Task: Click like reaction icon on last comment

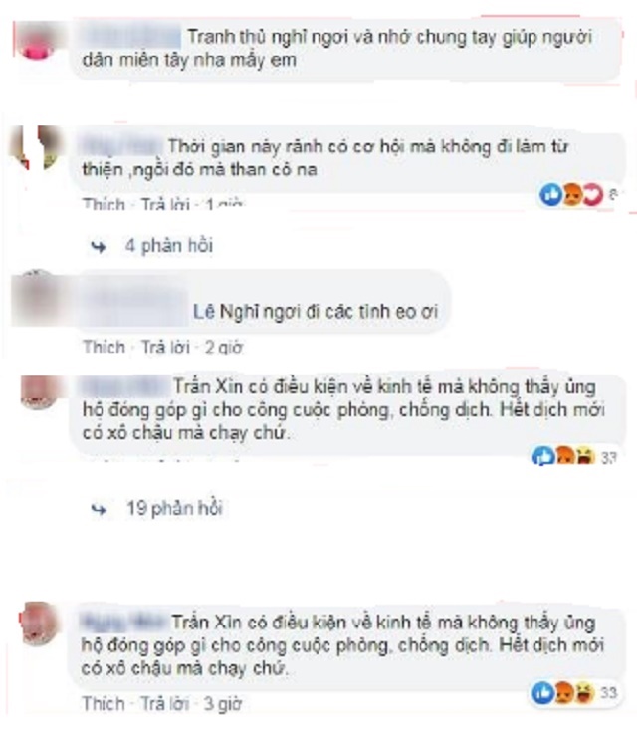Action: [542, 692]
